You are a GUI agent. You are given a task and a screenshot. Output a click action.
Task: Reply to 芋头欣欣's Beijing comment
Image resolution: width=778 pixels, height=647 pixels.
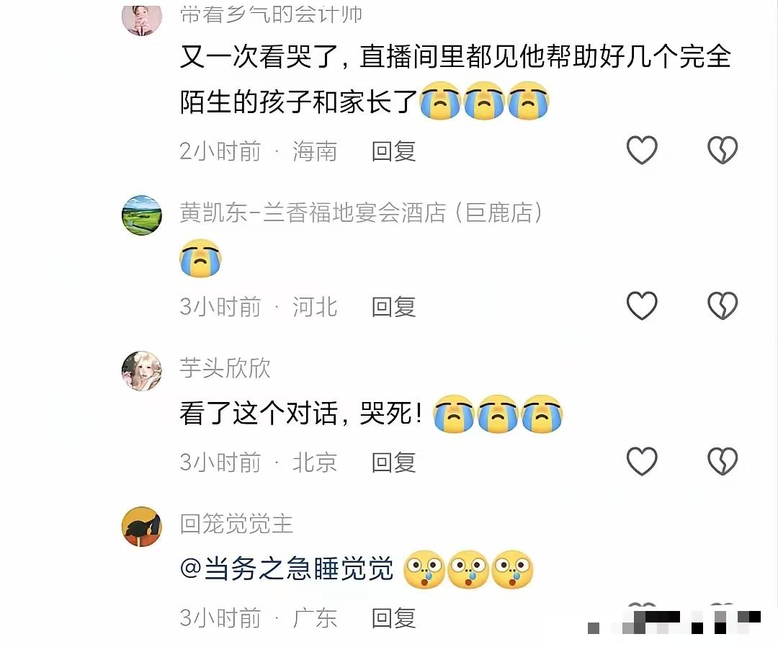(x=393, y=463)
